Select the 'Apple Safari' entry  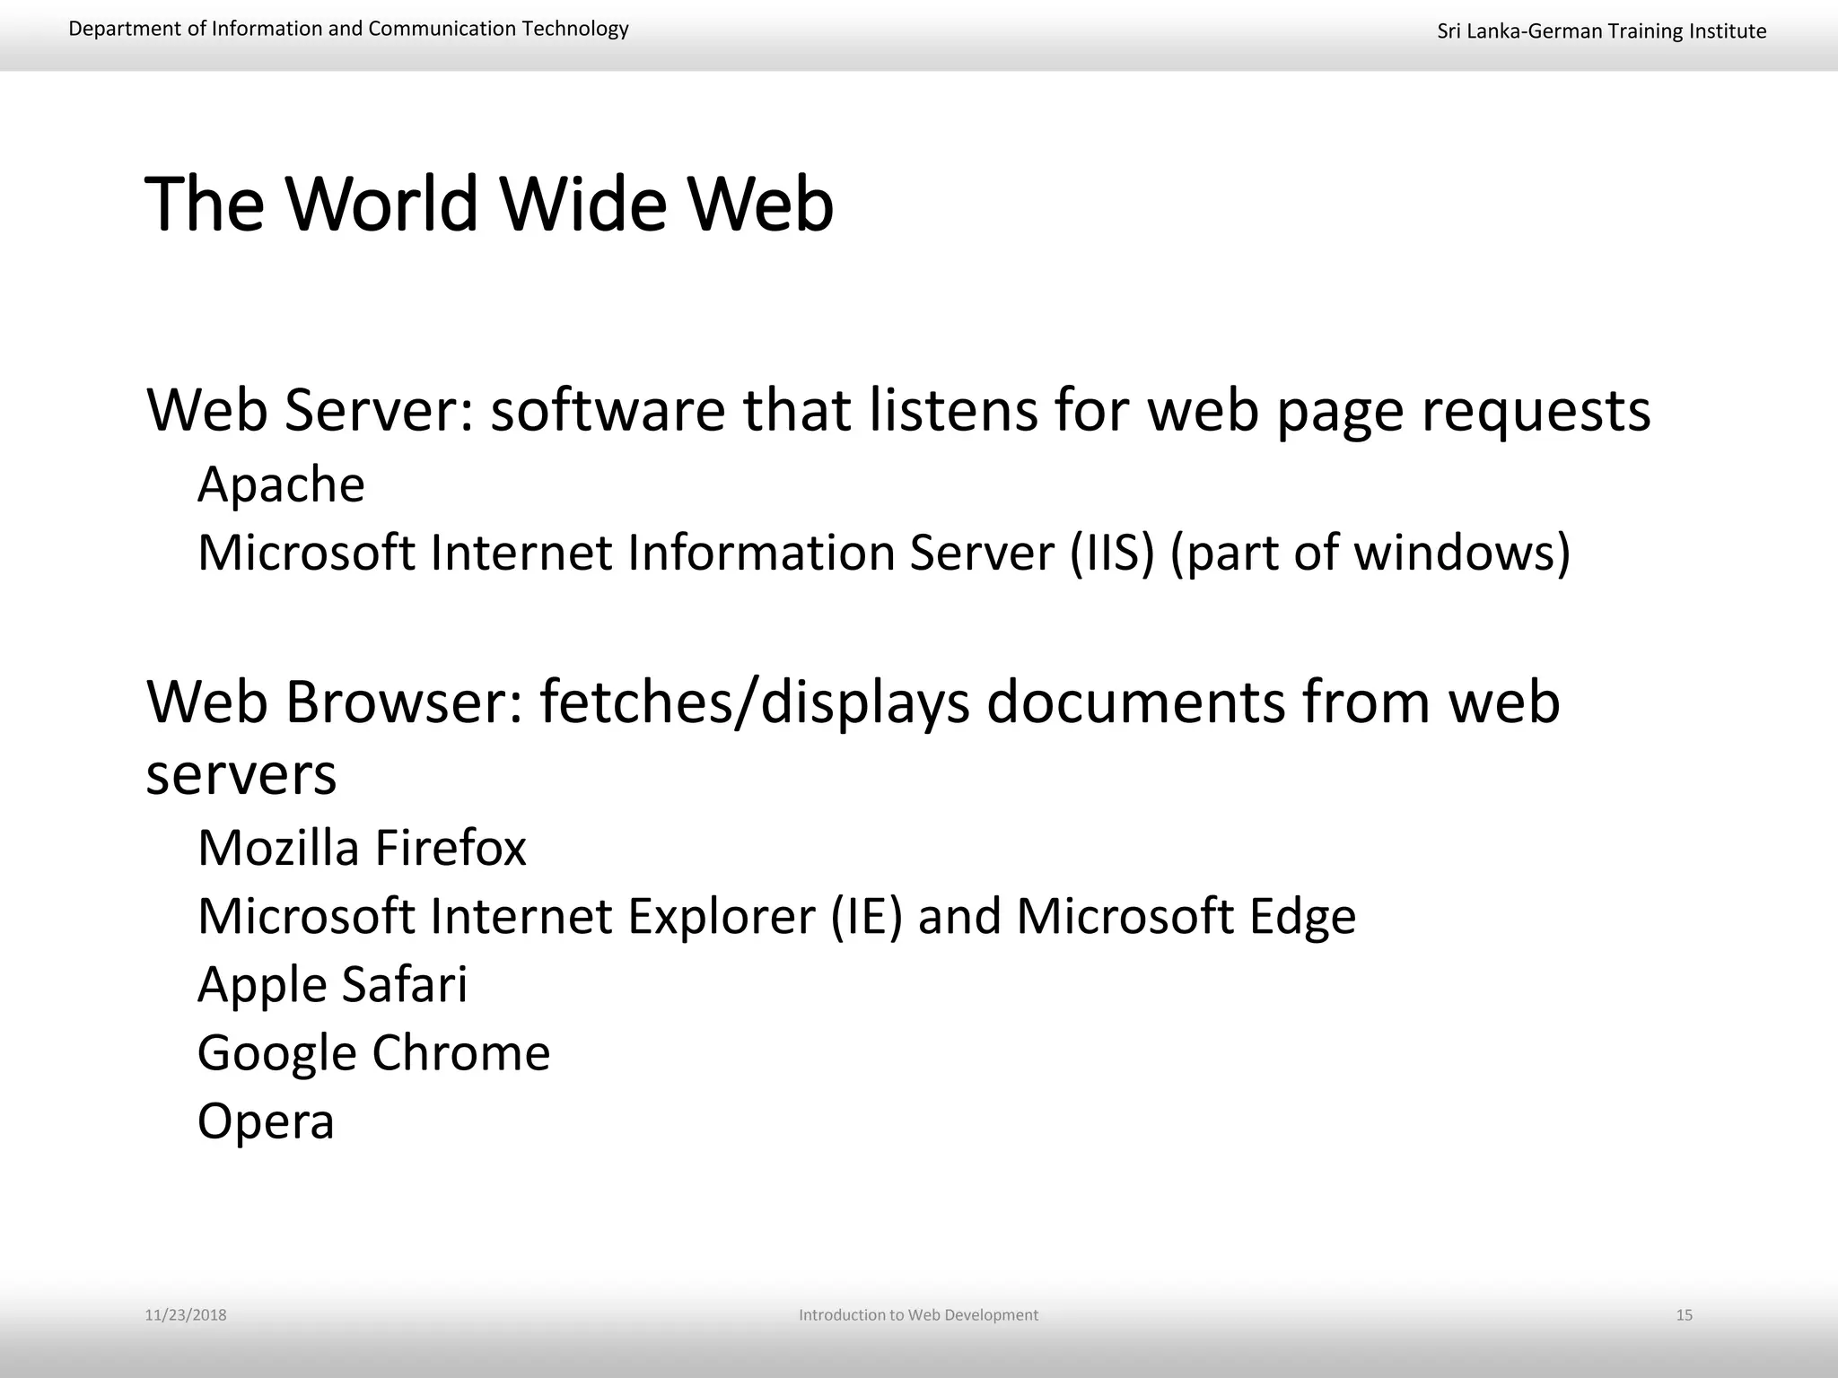[332, 985]
